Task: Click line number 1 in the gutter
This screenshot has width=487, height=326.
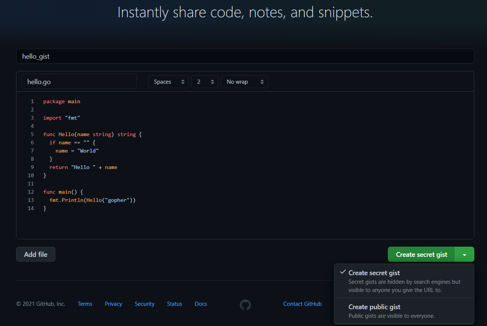Action: point(32,101)
